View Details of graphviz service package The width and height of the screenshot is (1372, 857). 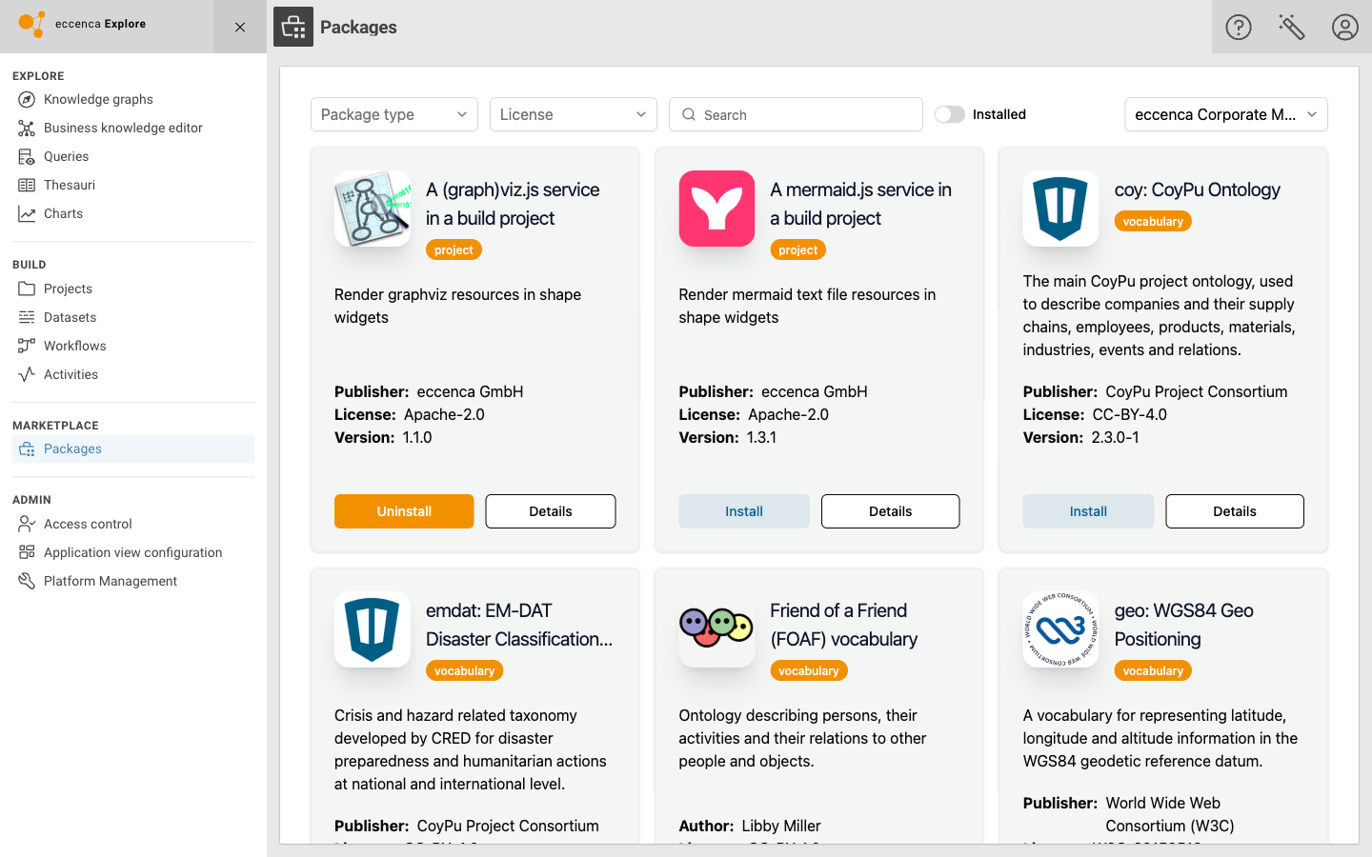pos(551,511)
